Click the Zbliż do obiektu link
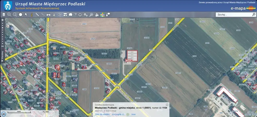The image size is (257, 117). tap(102, 114)
